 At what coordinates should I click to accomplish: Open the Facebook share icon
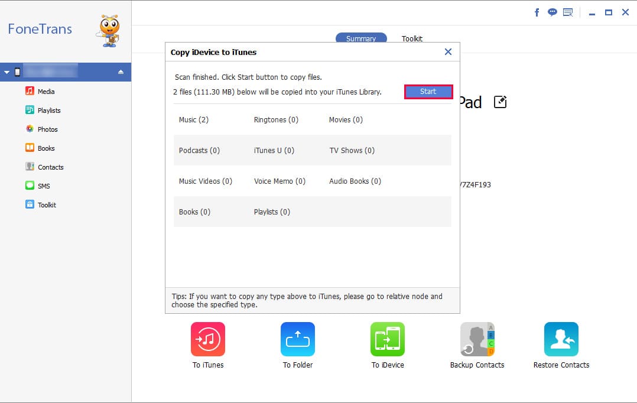[x=537, y=12]
